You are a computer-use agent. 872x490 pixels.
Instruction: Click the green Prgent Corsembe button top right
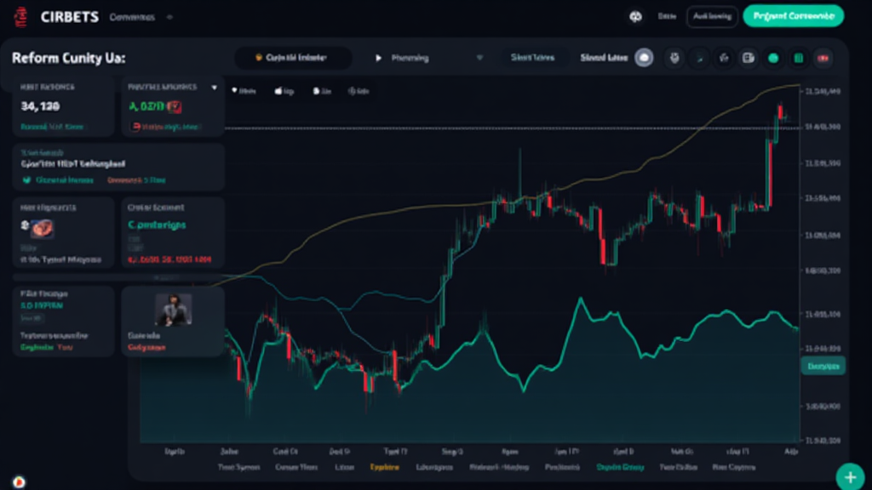tap(795, 15)
